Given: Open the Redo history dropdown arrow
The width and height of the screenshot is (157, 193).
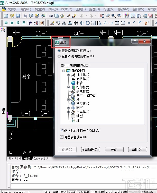Looking at the screenshot, I should pyautogui.click(x=96, y=16).
